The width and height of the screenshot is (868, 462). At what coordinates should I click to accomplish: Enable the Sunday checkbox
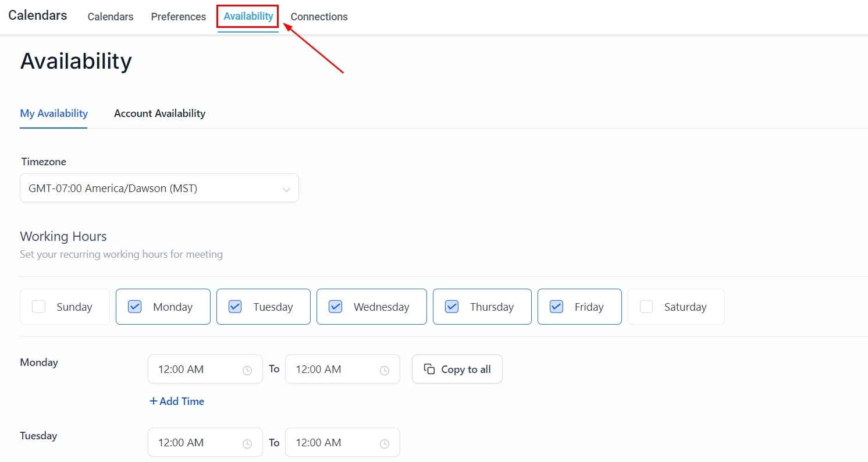point(39,307)
